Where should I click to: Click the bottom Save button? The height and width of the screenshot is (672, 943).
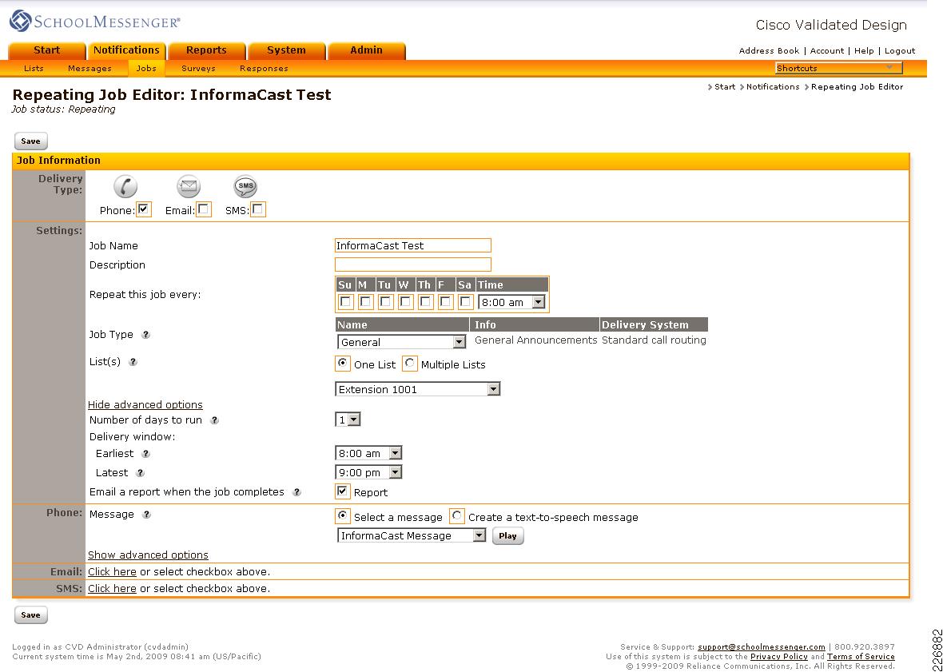(x=30, y=615)
